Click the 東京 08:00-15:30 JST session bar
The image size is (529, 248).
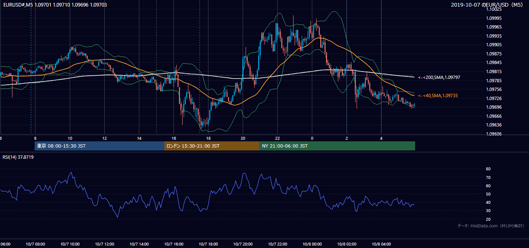99,146
